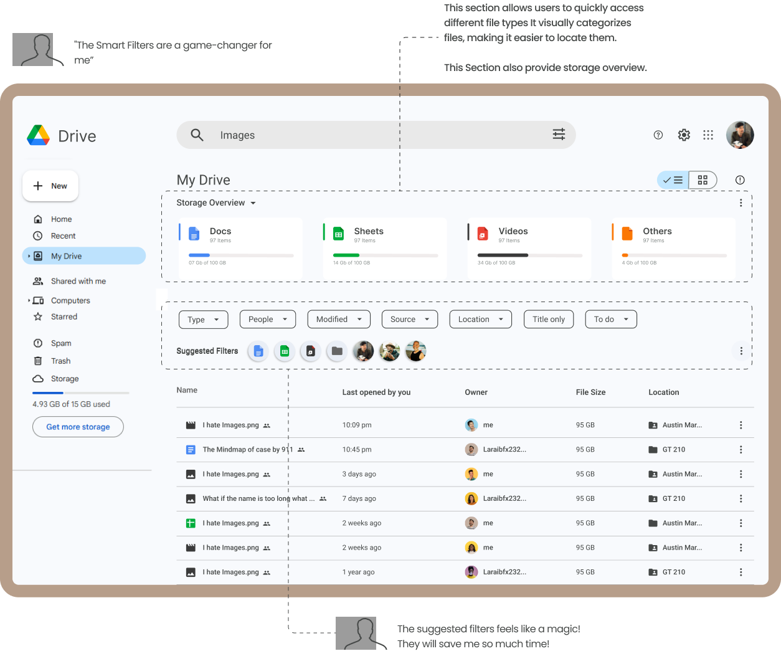Click the New button
Screen dimensions: 781x651
click(x=50, y=186)
